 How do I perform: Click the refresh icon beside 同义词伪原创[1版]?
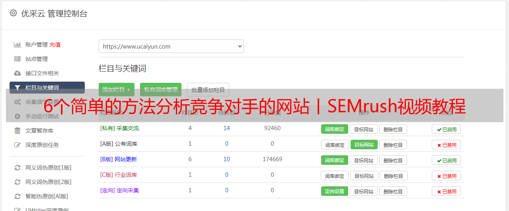[17, 168]
